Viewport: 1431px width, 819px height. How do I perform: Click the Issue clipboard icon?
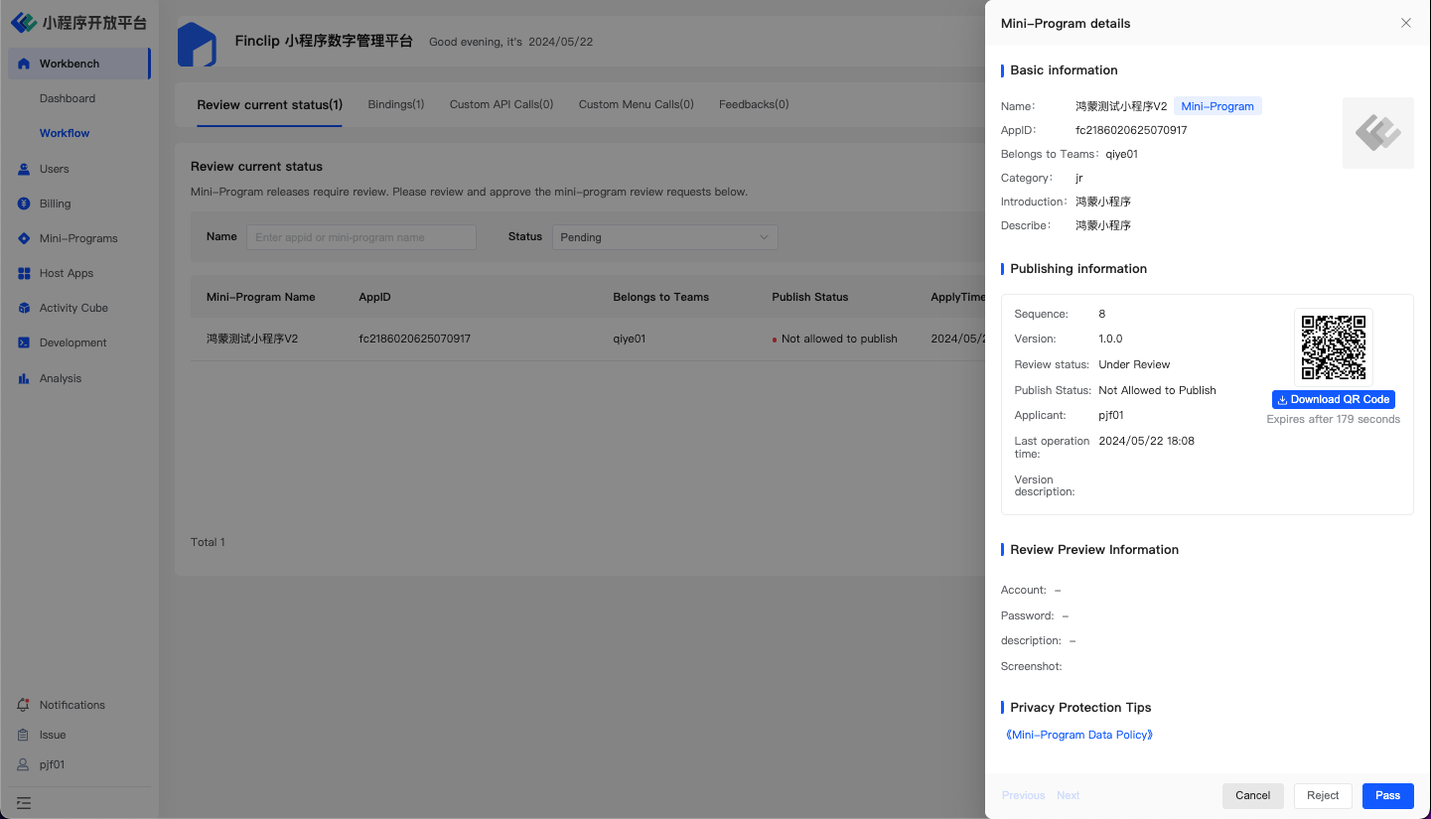[23, 735]
